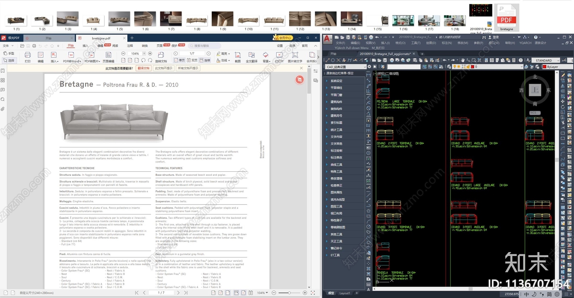Screen dimensions: 574x298
Task: Zoom in with the plus icon beside 104%
Action: tap(150, 53)
